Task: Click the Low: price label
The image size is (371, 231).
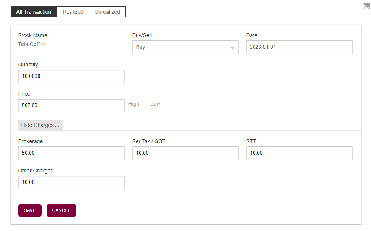Action: pos(156,104)
